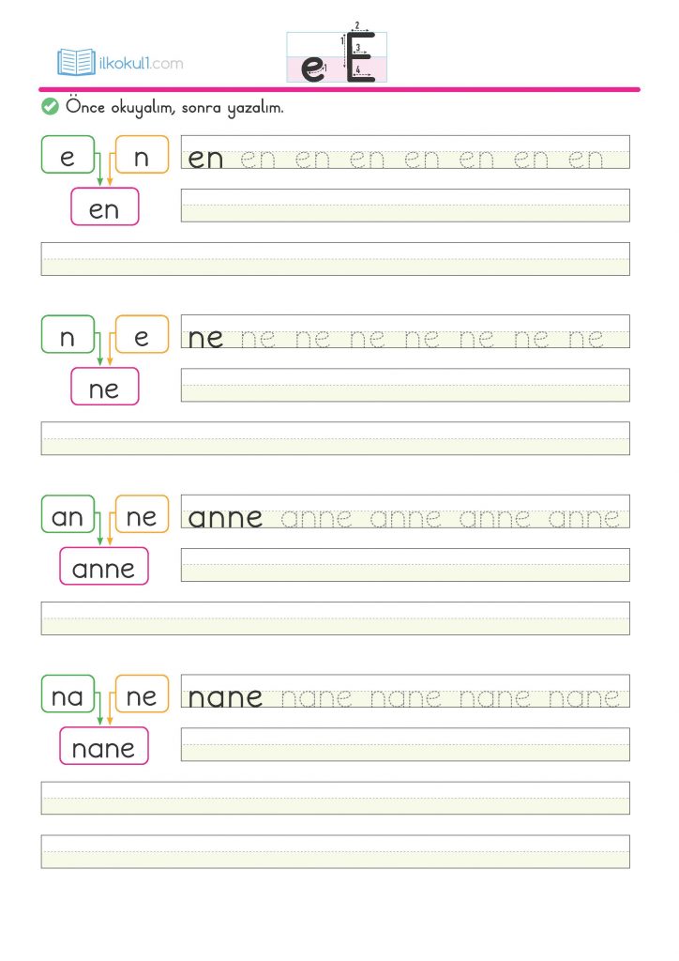The width and height of the screenshot is (679, 961).
Task: Click the bold 'ne' tracing example
Action: (206, 338)
